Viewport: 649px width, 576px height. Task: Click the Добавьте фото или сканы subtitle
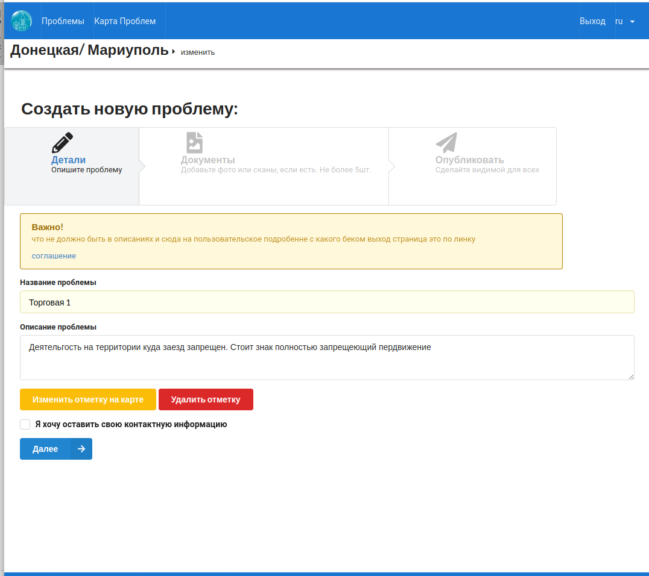[276, 170]
